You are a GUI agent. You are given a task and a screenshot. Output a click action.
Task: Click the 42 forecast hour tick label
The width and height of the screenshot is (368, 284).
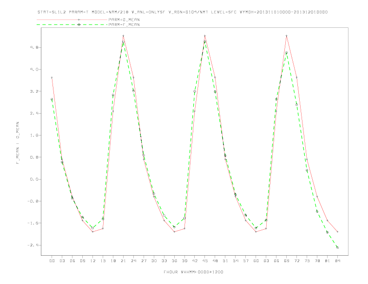195,261
